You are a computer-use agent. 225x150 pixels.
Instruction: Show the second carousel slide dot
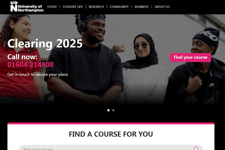point(113,110)
